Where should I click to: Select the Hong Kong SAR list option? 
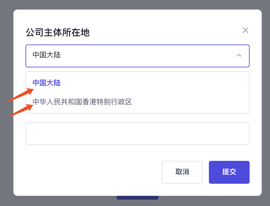[x=82, y=101]
